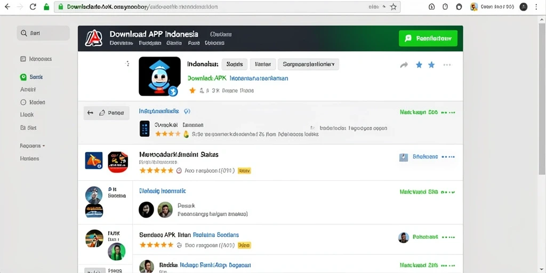
Task: Click the middle gray button next to Indonesia
Action: click(x=263, y=65)
